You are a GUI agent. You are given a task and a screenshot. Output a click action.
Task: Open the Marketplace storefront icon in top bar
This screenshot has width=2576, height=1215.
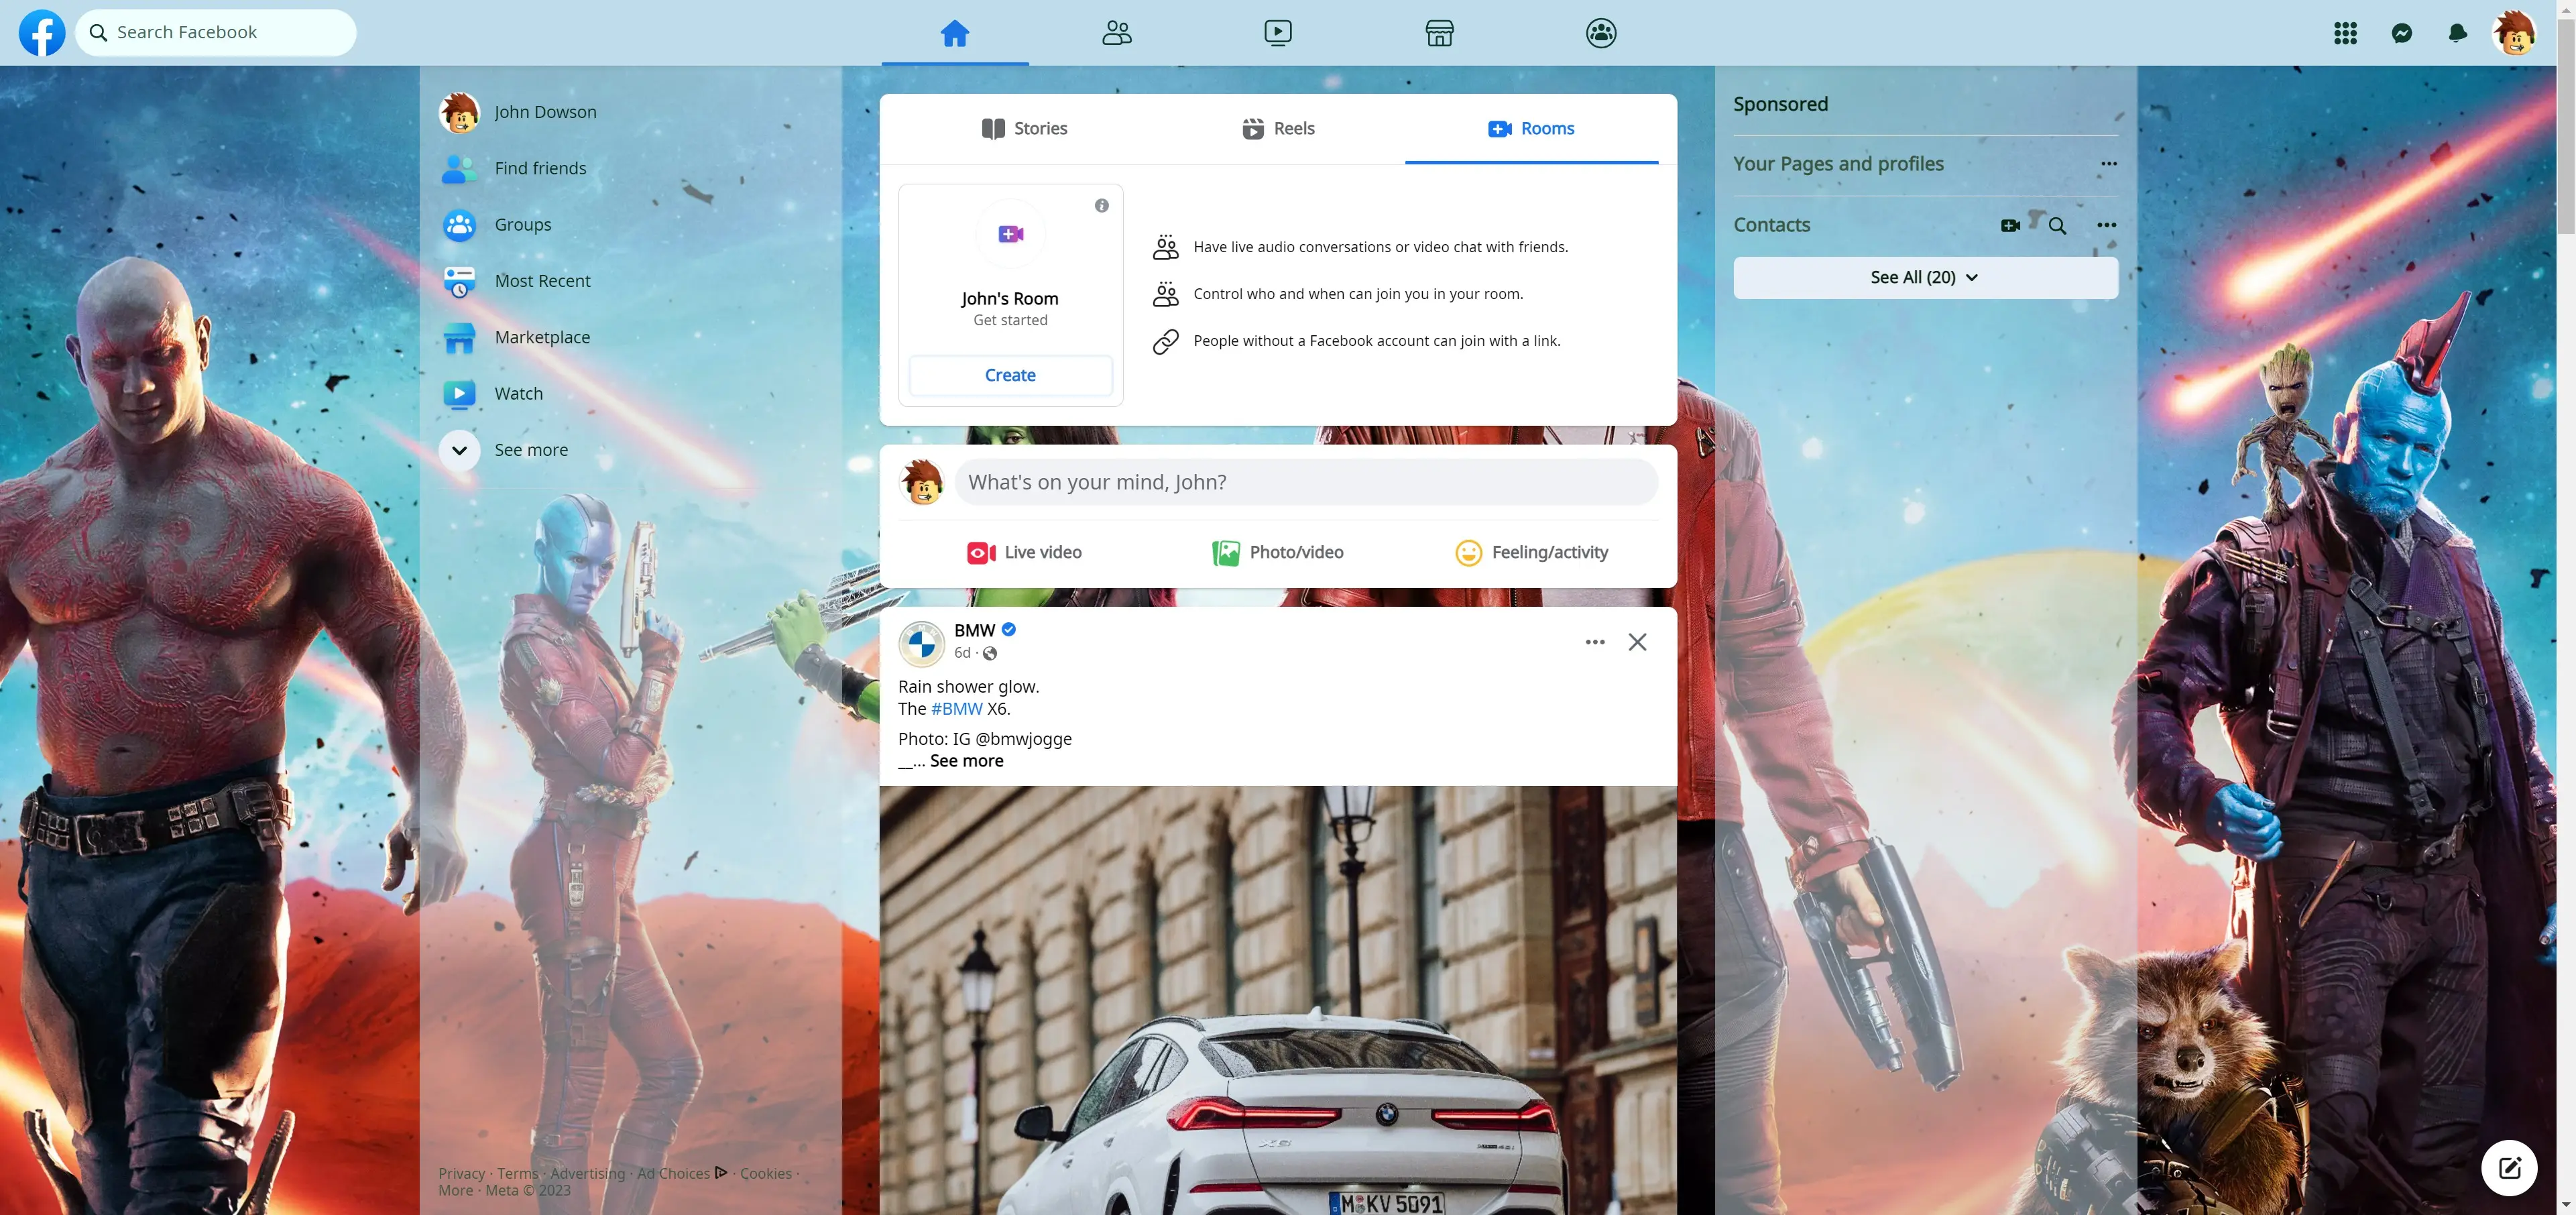[x=1439, y=33]
